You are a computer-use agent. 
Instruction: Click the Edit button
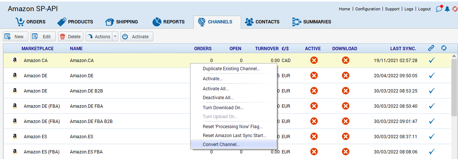coord(43,36)
